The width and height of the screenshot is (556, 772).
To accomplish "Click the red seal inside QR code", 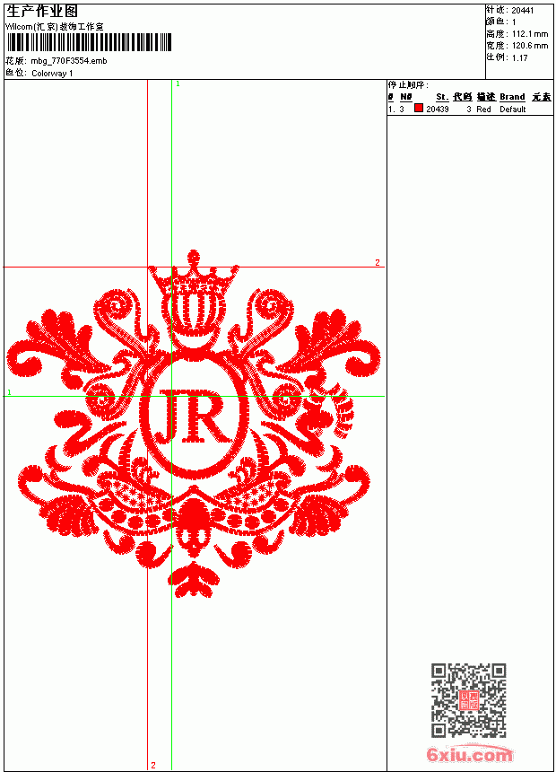I will coord(469,700).
